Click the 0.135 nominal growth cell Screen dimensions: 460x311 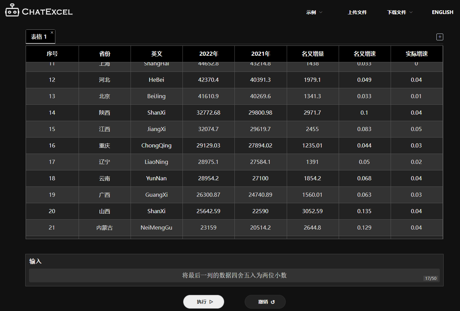click(364, 211)
